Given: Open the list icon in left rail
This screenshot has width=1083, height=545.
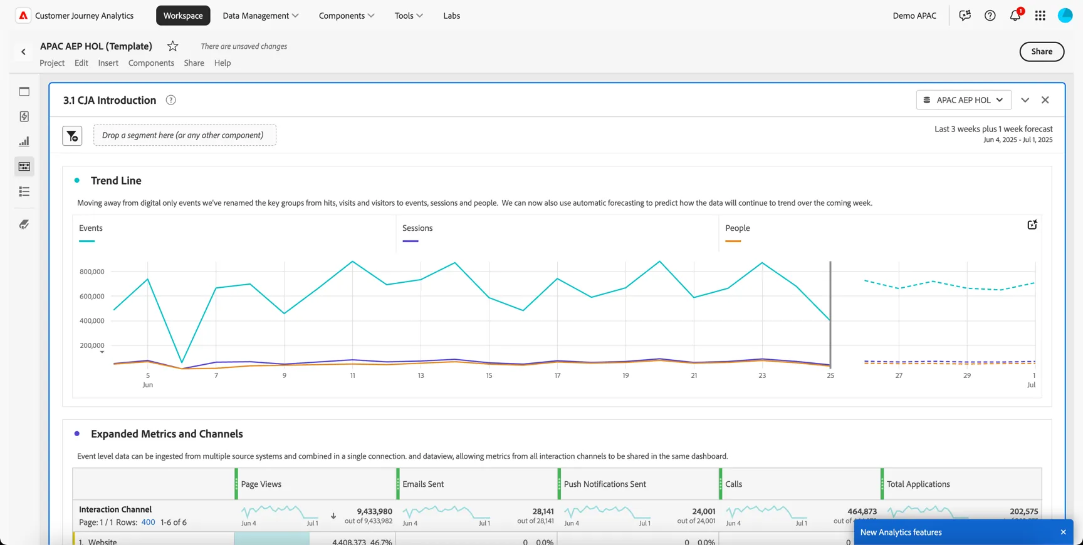Looking at the screenshot, I should point(24,191).
